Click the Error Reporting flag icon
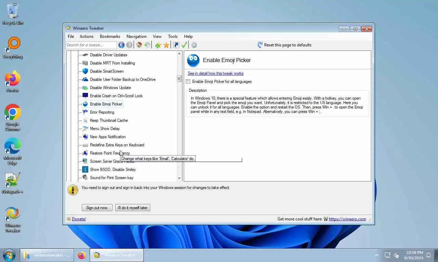Screen dimensions: 438x262 (x=85, y=112)
